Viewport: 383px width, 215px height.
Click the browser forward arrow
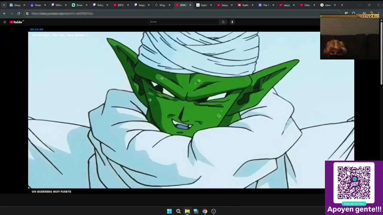pos(11,13)
